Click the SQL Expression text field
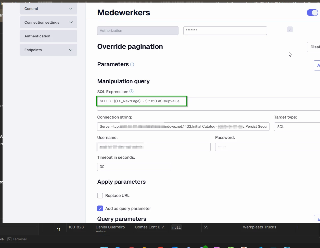 [x=209, y=104]
